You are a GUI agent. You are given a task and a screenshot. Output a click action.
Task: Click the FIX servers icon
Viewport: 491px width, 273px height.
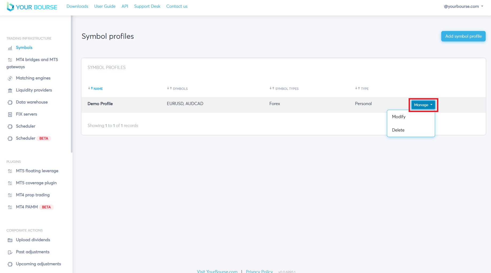[x=10, y=114]
